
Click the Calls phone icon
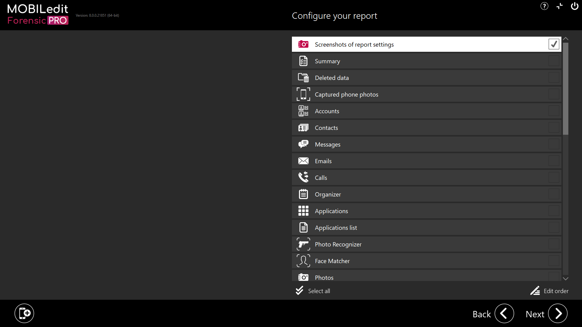point(303,177)
